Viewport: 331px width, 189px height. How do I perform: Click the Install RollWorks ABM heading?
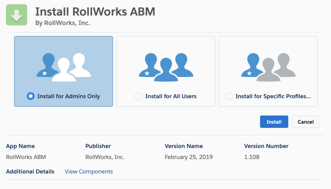[x=95, y=11]
